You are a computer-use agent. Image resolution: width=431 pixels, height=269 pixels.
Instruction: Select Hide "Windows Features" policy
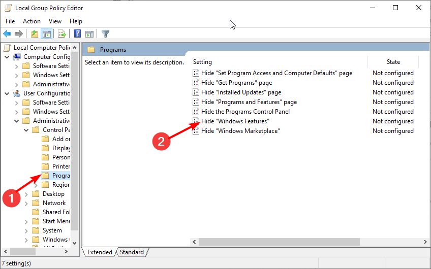[235, 121]
